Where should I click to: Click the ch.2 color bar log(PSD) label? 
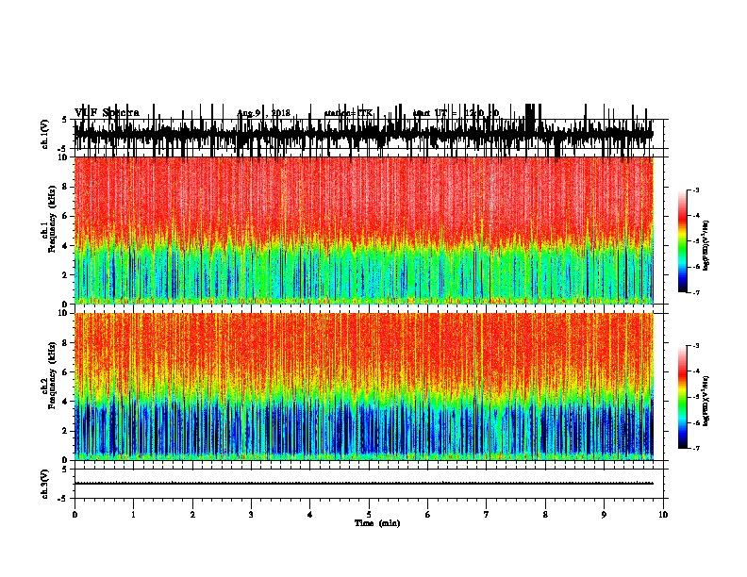click(x=705, y=402)
